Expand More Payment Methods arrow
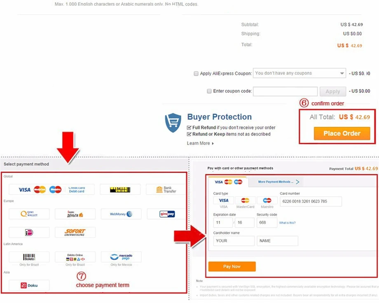379x303 pixels. point(297,182)
